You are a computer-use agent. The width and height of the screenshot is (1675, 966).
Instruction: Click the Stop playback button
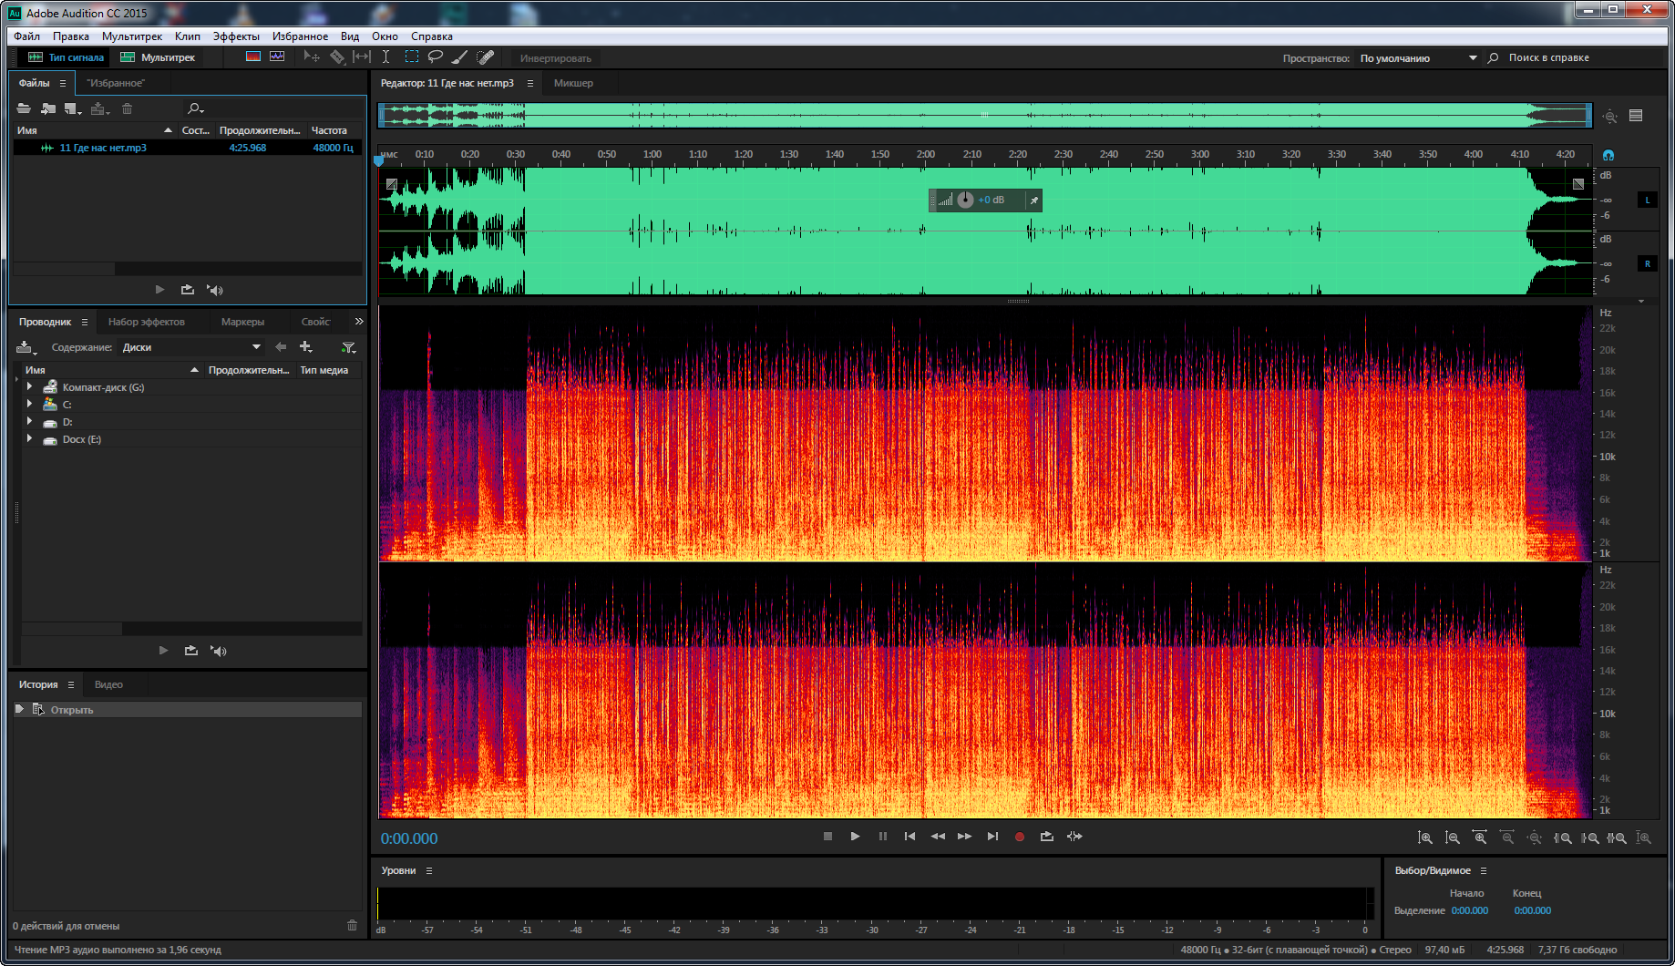[x=827, y=837]
